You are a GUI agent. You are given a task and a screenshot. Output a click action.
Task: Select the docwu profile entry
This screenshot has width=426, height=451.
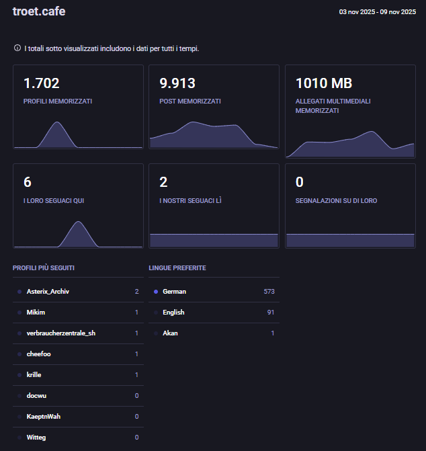pyautogui.click(x=38, y=395)
